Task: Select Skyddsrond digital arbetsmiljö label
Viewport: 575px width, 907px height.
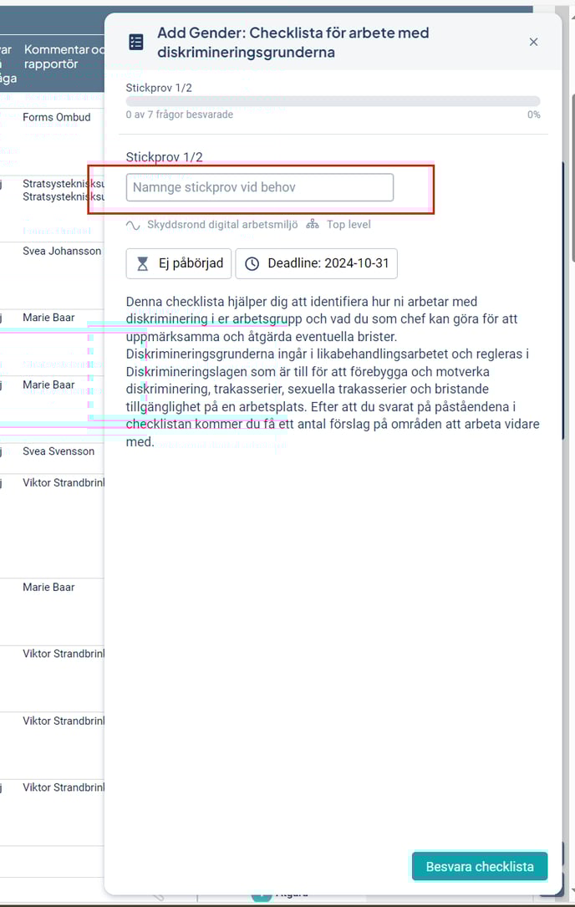Action: pos(222,225)
